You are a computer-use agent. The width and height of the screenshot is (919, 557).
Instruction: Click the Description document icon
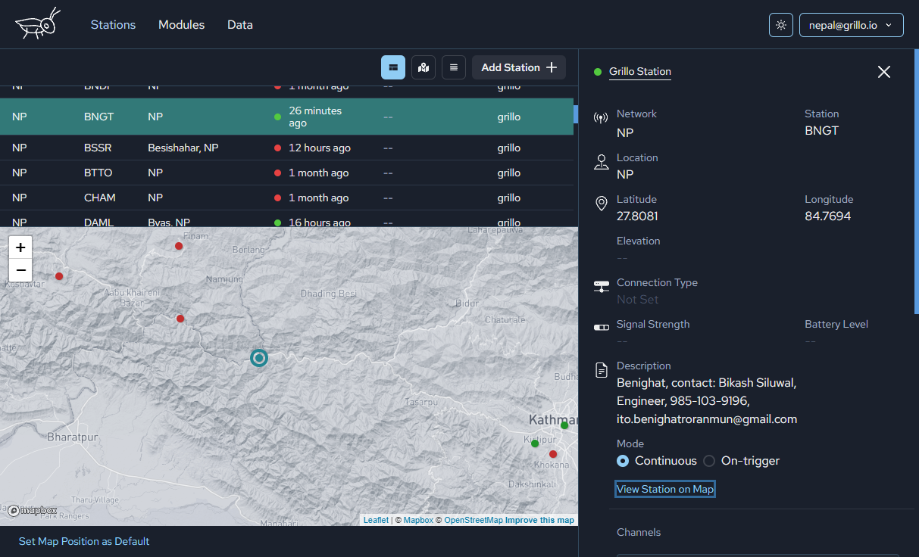pyautogui.click(x=601, y=370)
